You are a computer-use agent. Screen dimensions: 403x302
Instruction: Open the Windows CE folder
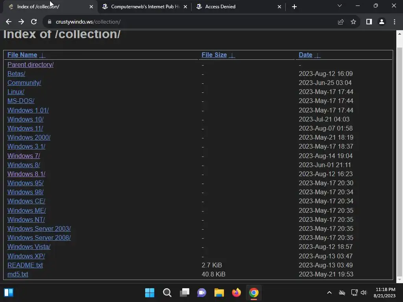pyautogui.click(x=26, y=201)
